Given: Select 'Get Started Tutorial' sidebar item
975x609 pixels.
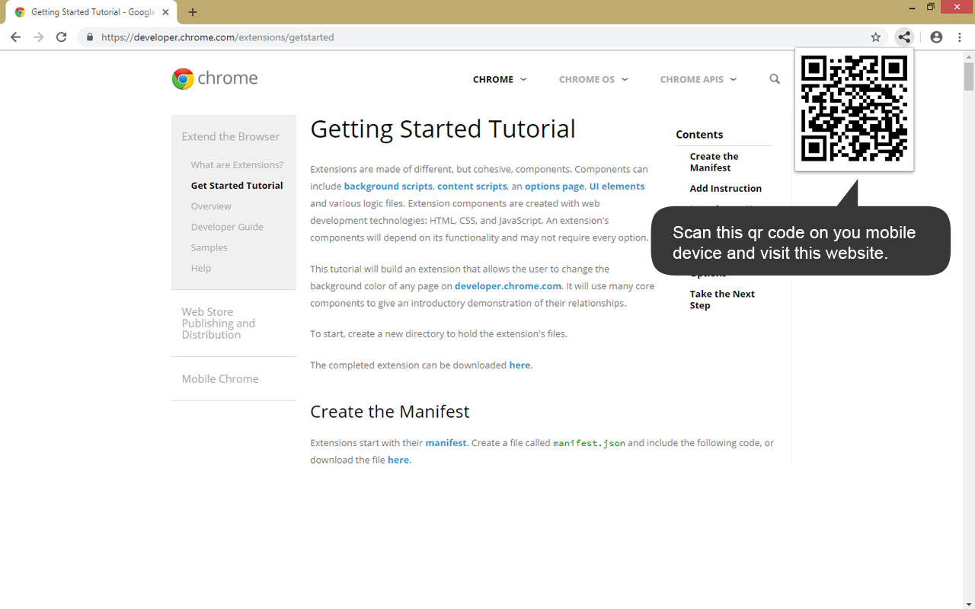Looking at the screenshot, I should [x=237, y=185].
